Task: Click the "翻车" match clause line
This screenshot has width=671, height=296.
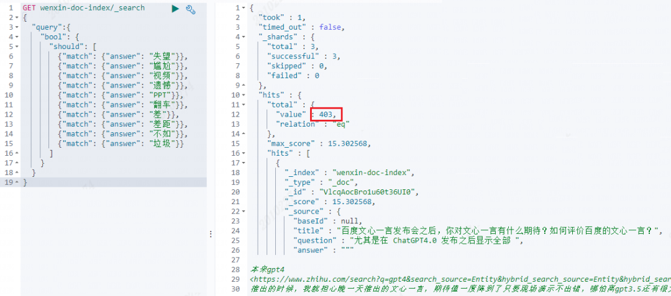Action: tap(123, 105)
